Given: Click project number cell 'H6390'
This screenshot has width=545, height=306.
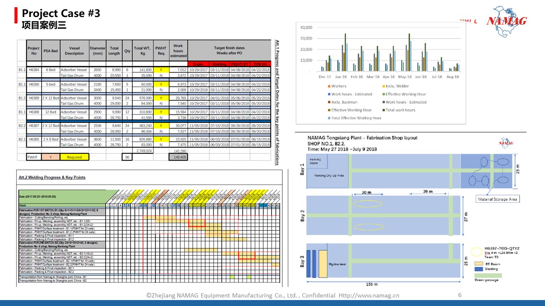Looking at the screenshot, I should pyautogui.click(x=34, y=84).
